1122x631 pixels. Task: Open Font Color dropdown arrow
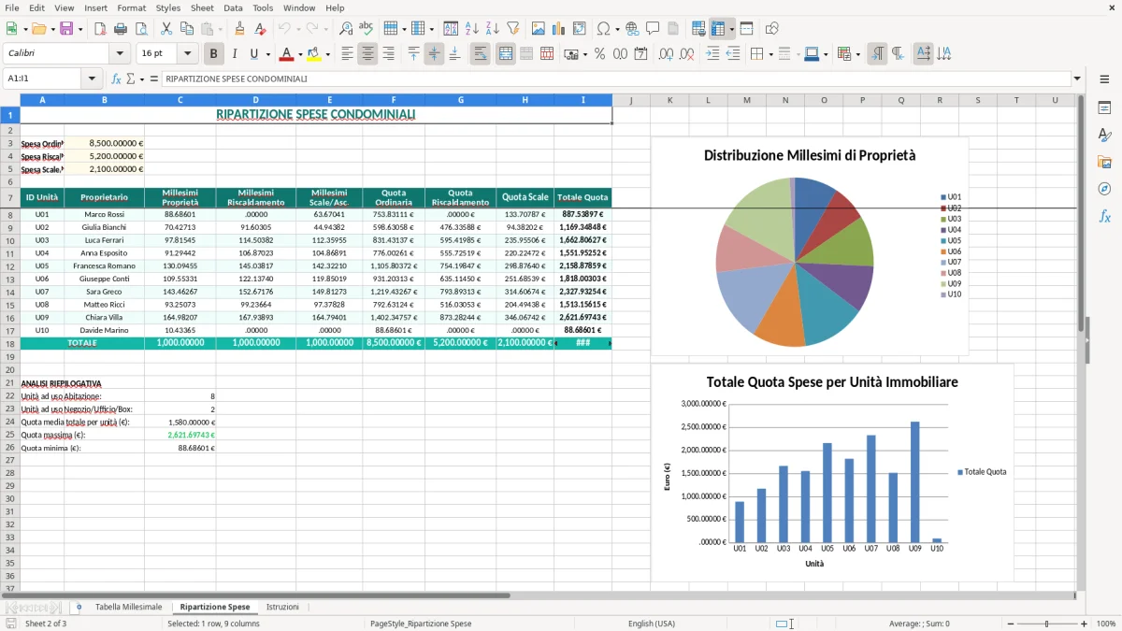[x=300, y=54]
